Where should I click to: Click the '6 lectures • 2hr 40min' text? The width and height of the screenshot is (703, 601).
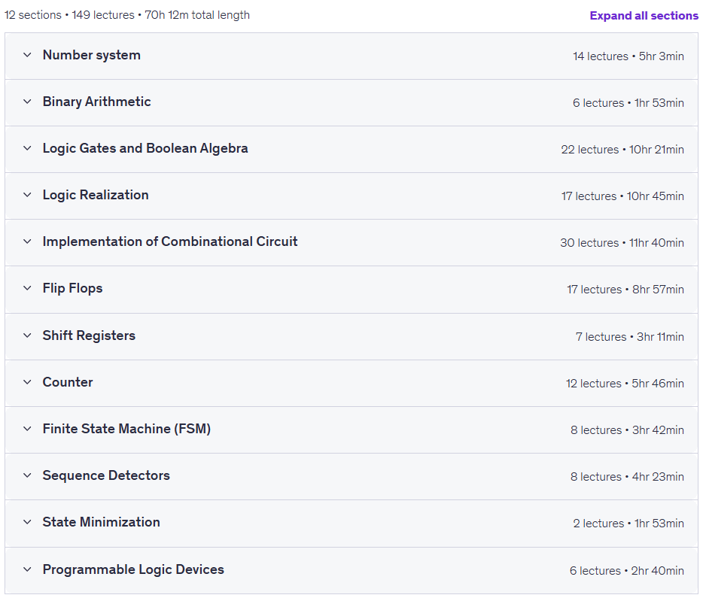(627, 571)
